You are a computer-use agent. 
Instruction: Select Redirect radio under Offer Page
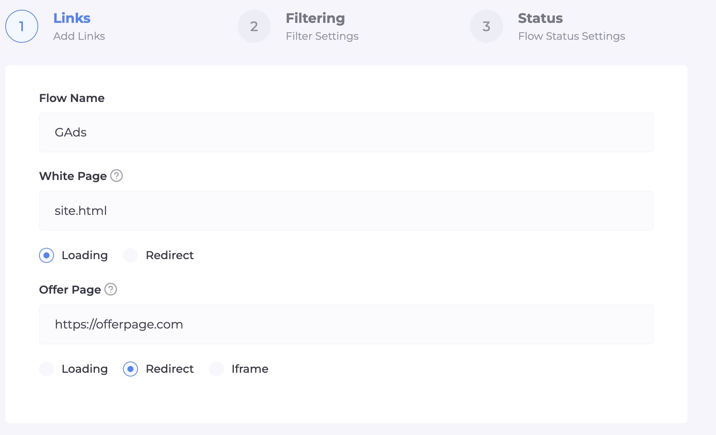130,369
